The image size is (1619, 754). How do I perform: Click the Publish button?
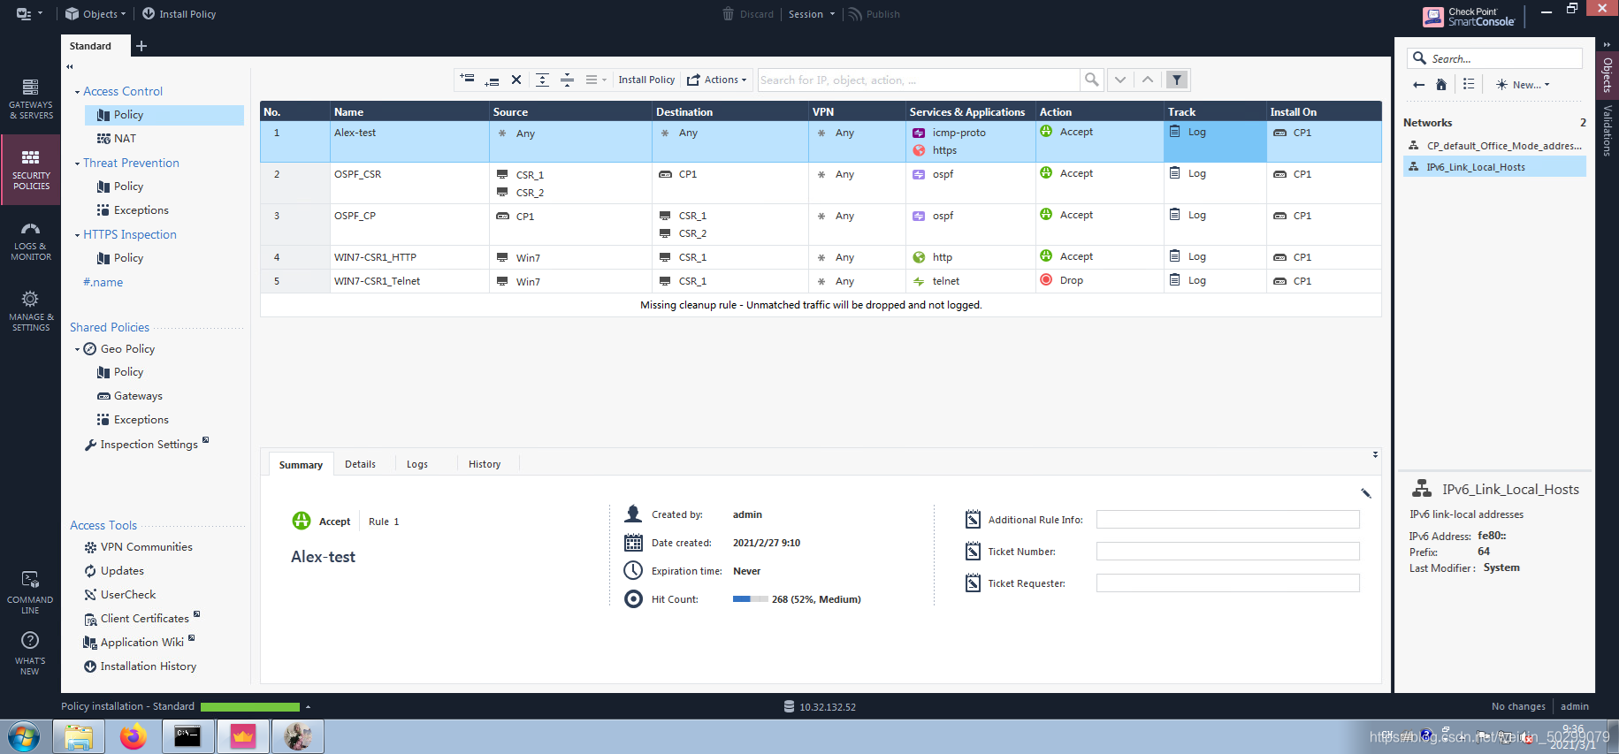tap(874, 14)
